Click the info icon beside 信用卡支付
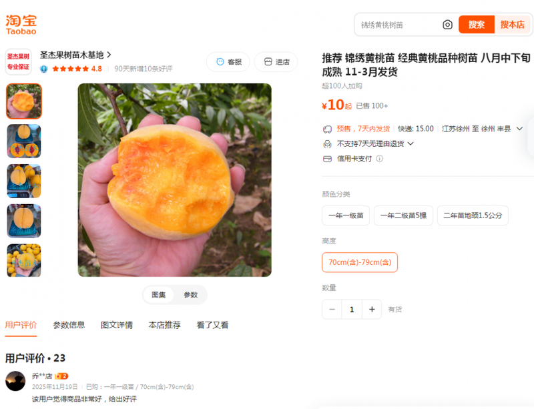534x409 pixels. [379, 159]
